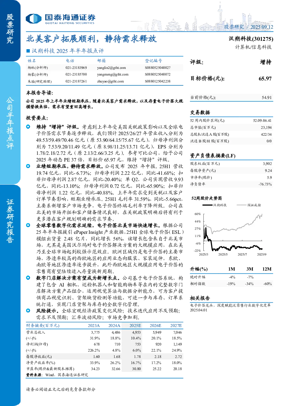
Task: Click the 52周股价走势图 chart title
Action: click(207, 198)
